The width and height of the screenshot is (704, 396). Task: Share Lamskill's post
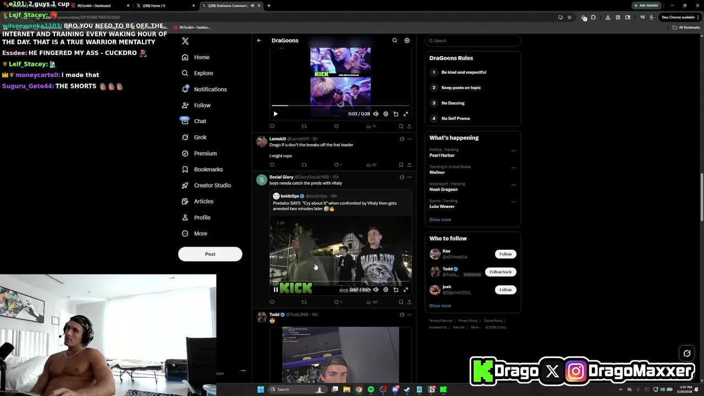click(x=409, y=164)
